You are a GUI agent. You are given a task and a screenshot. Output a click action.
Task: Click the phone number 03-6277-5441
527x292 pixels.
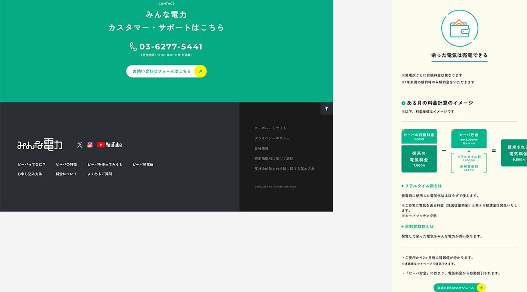(x=171, y=47)
